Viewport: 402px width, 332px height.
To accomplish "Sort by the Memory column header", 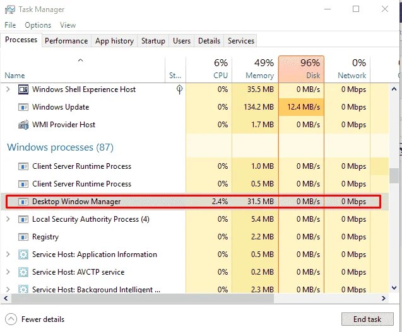I will (255, 69).
